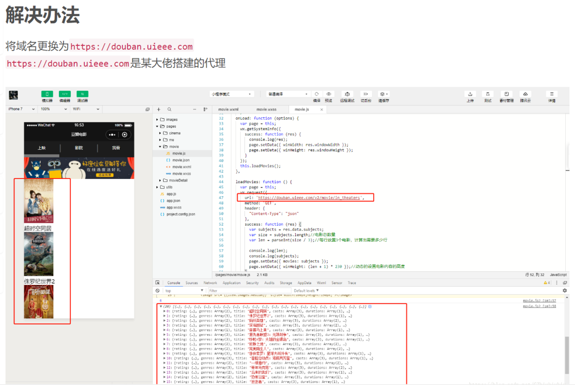
Task: Click the file tree more options icon
Action: pos(195,109)
